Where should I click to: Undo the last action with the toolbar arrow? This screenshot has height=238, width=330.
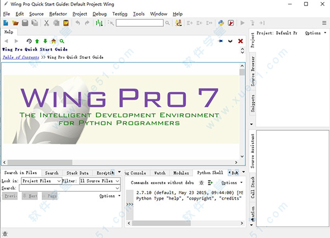pos(78,23)
